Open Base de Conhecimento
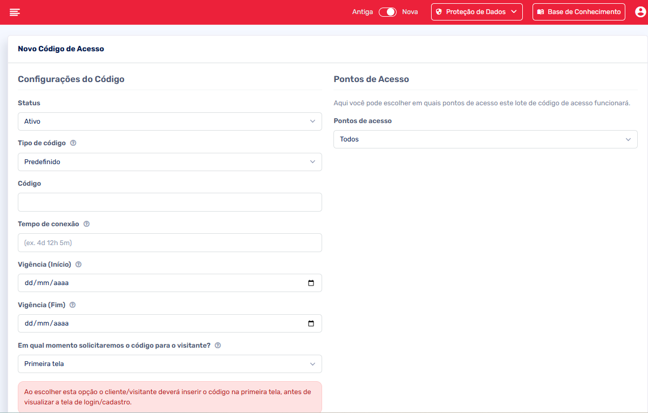This screenshot has width=648, height=413. [578, 12]
